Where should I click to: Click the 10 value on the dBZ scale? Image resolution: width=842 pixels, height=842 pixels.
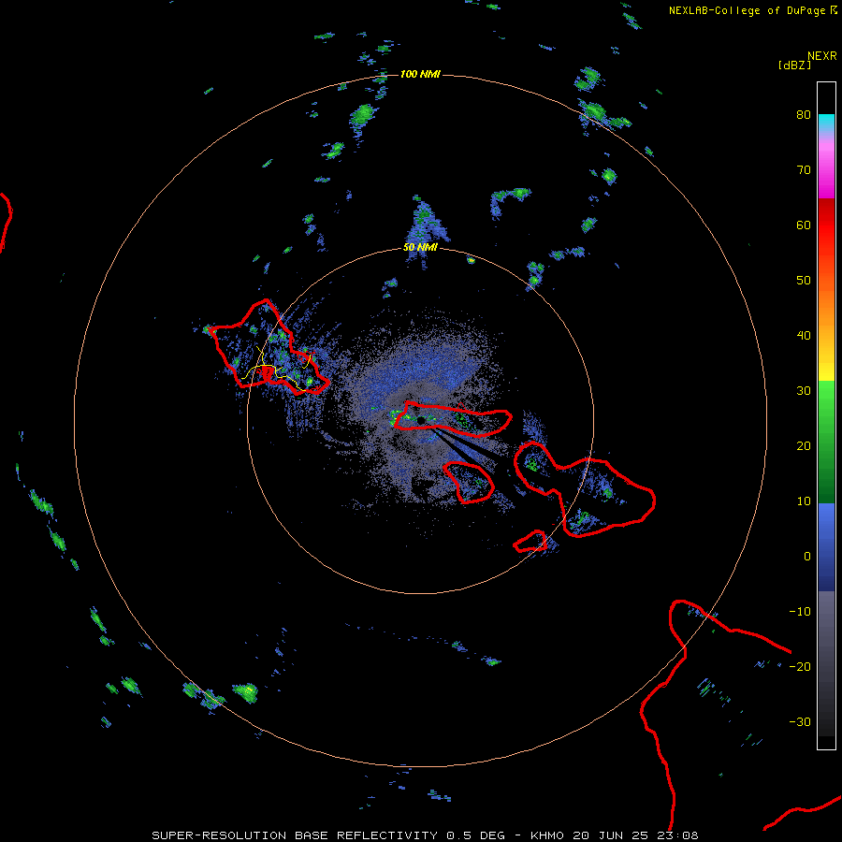tap(804, 501)
